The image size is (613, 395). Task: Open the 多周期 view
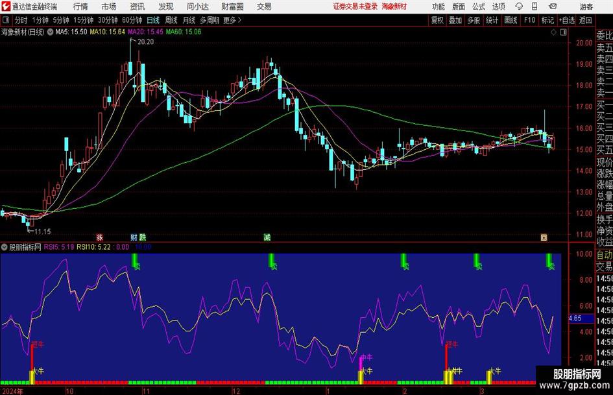209,20
